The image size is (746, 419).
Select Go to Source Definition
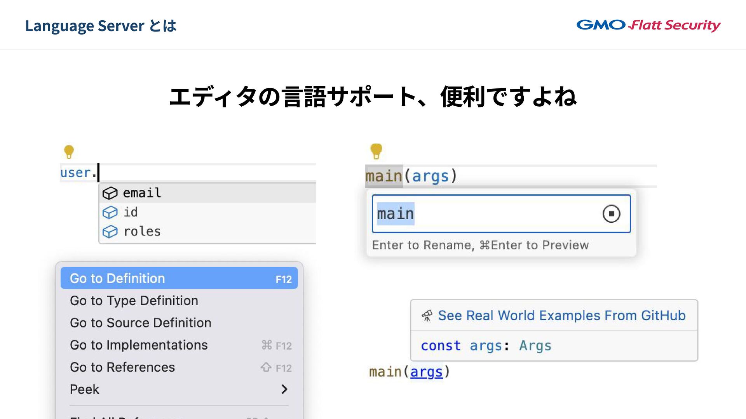[x=140, y=323]
